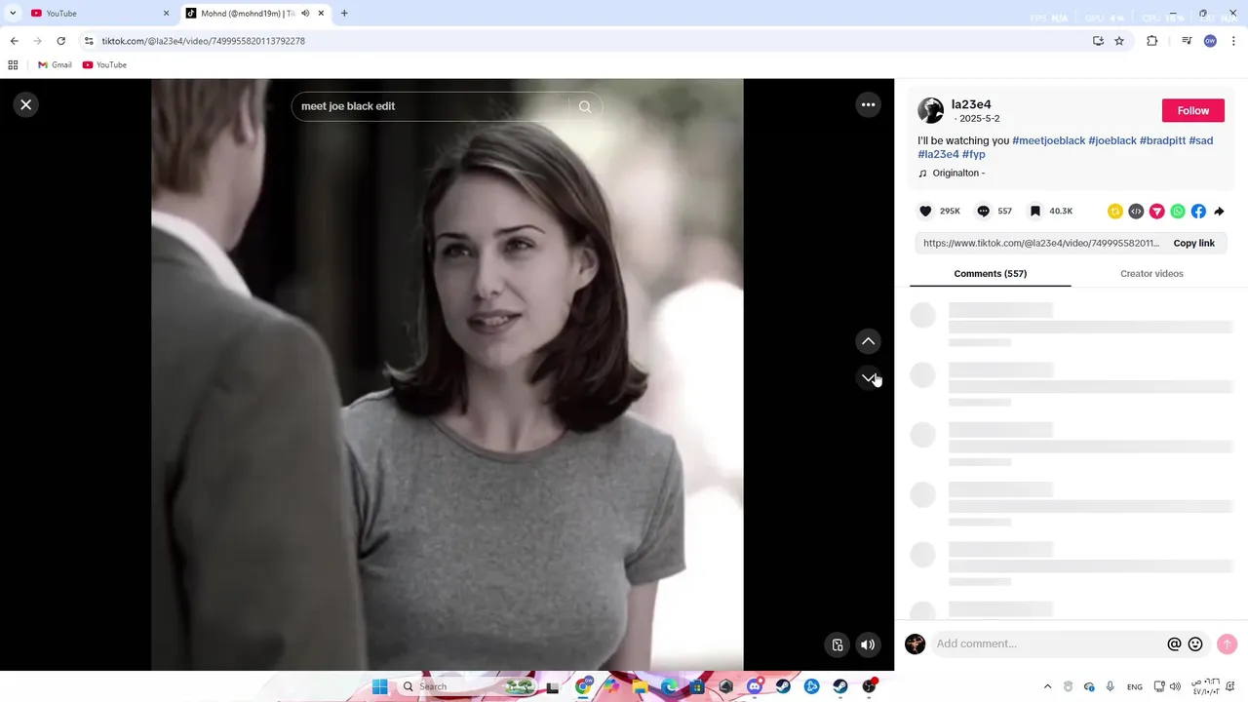This screenshot has height=702, width=1248.
Task: Open hashtag #bradpitt
Action: (x=1162, y=140)
